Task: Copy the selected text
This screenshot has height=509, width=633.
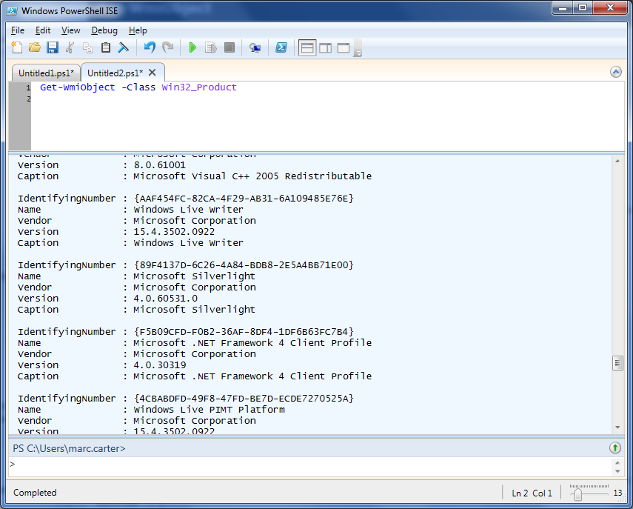Action: click(x=87, y=47)
